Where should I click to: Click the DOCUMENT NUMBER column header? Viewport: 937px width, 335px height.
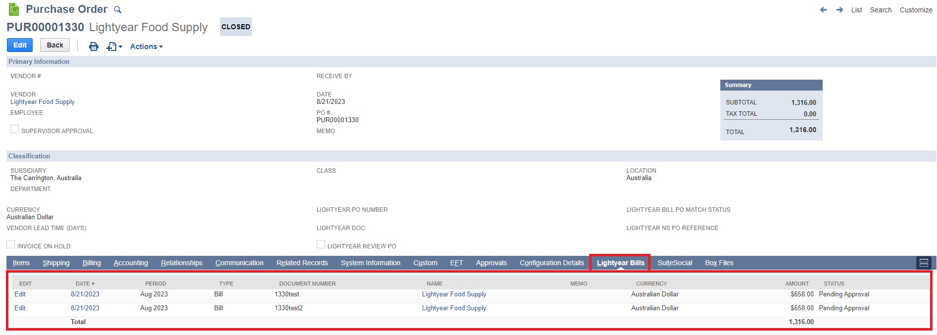pyautogui.click(x=307, y=284)
